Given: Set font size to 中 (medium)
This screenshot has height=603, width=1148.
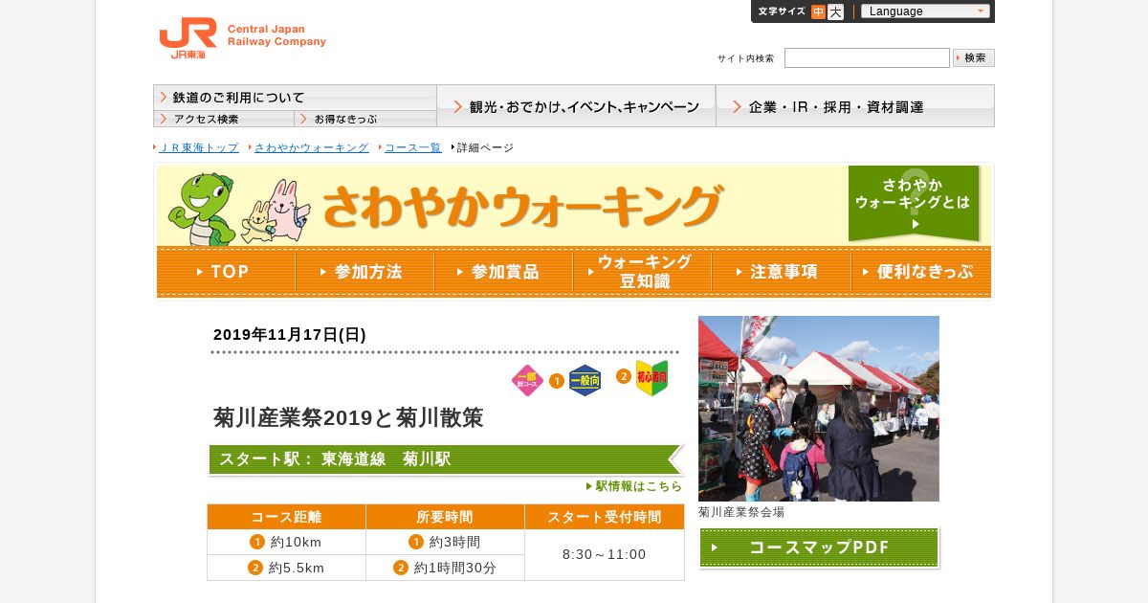Looking at the screenshot, I should click(818, 11).
